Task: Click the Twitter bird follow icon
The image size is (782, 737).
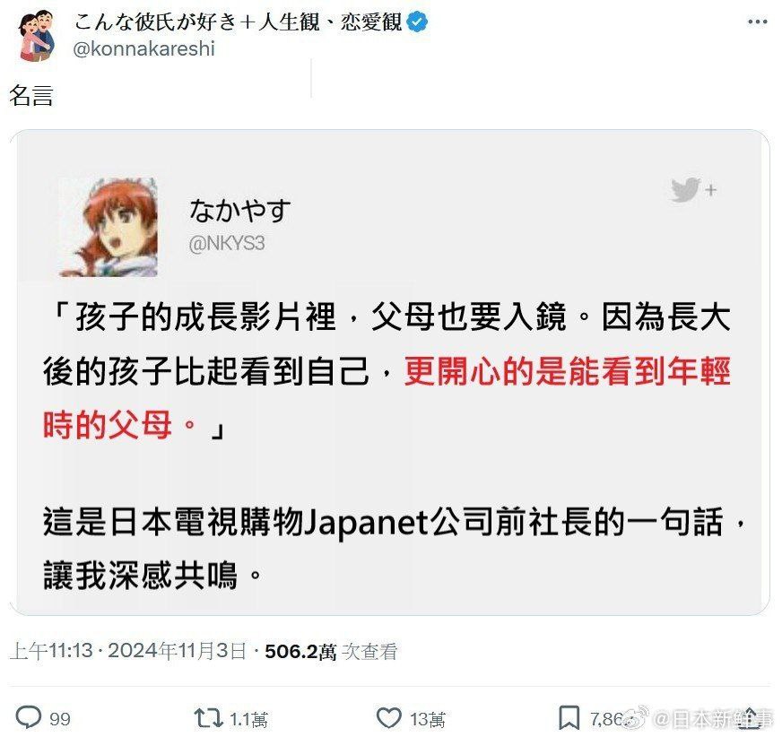Action: click(x=692, y=189)
